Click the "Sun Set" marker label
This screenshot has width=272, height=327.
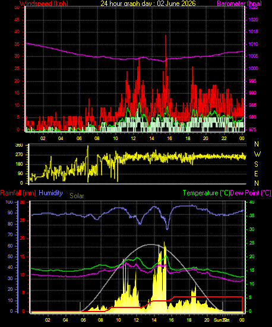(222, 320)
